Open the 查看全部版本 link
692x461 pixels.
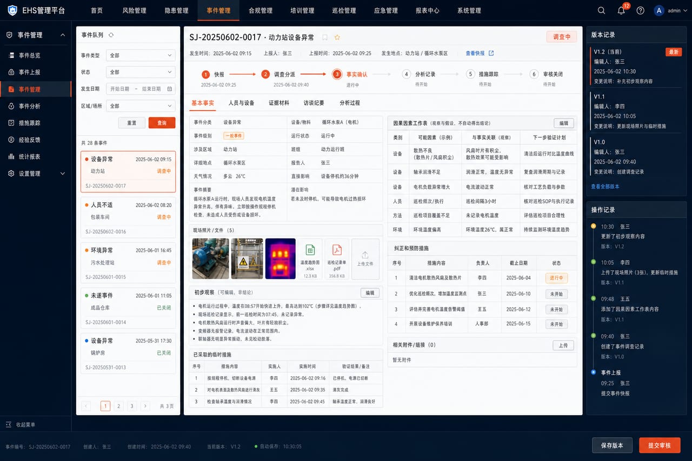[x=605, y=186]
